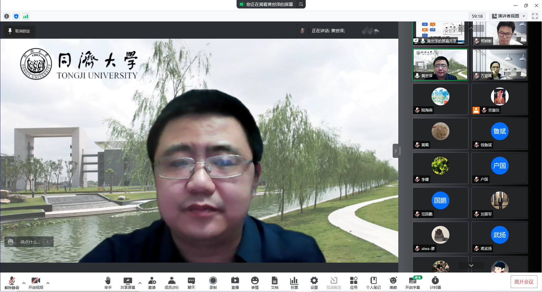This screenshot has width=542, height=292.
Task: Open the beauty filter (美颜) icon
Action: click(x=393, y=282)
